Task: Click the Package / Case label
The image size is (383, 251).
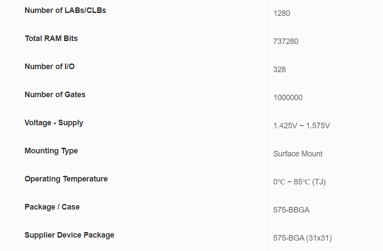Action: coord(52,207)
